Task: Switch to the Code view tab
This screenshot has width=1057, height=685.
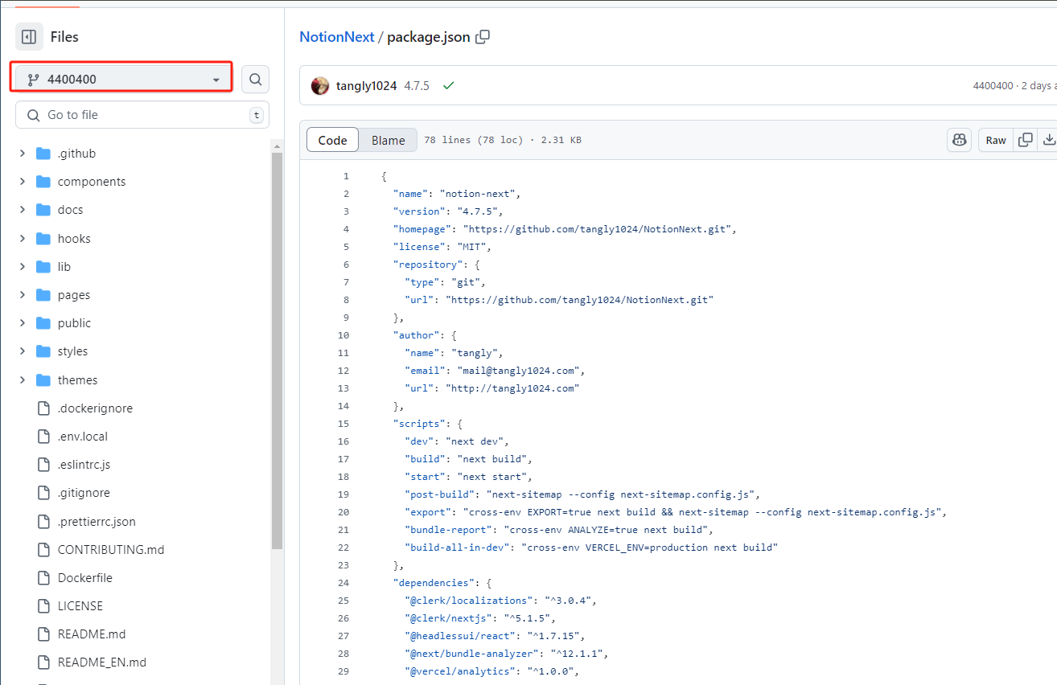Action: (332, 140)
